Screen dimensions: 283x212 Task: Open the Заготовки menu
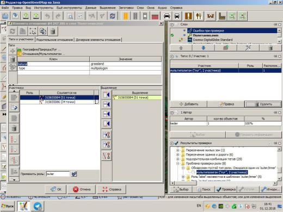[x=126, y=8]
